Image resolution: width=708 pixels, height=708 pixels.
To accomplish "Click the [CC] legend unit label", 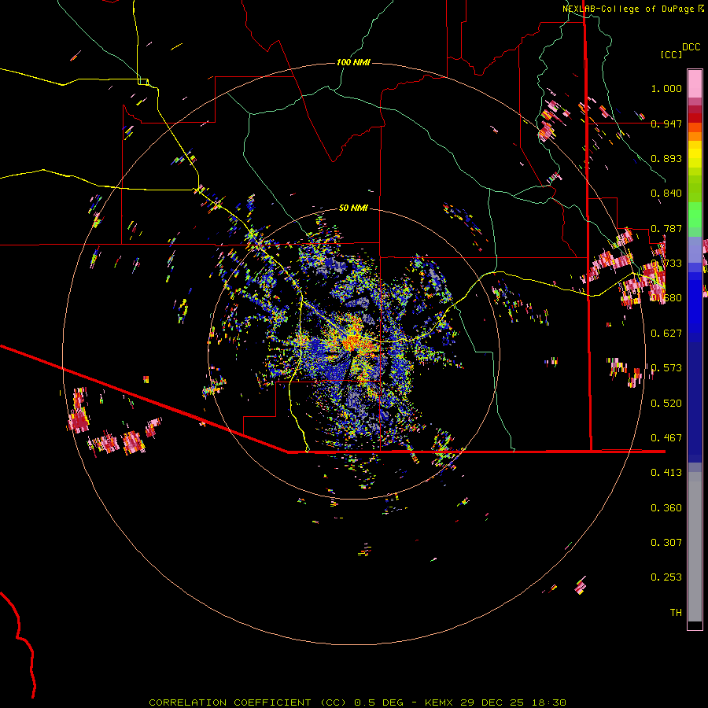I will (672, 54).
